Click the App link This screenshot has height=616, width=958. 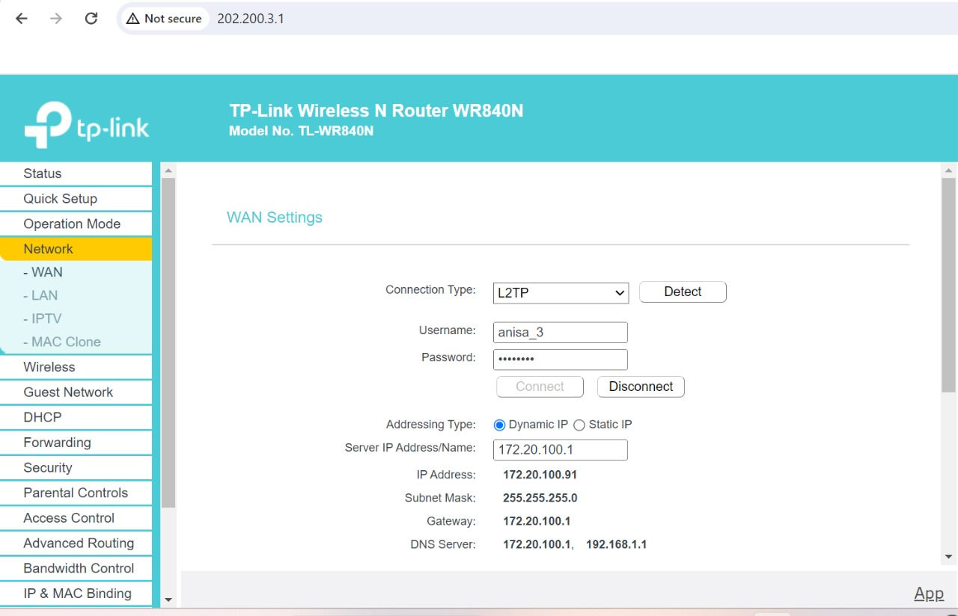(x=929, y=594)
